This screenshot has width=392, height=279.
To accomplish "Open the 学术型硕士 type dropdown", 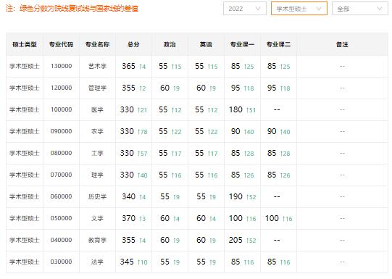I will pos(299,9).
